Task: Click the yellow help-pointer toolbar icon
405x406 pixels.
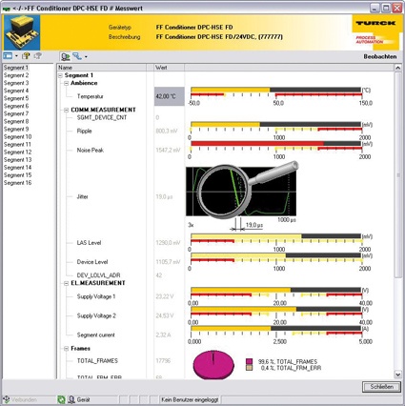Action: [x=26, y=56]
